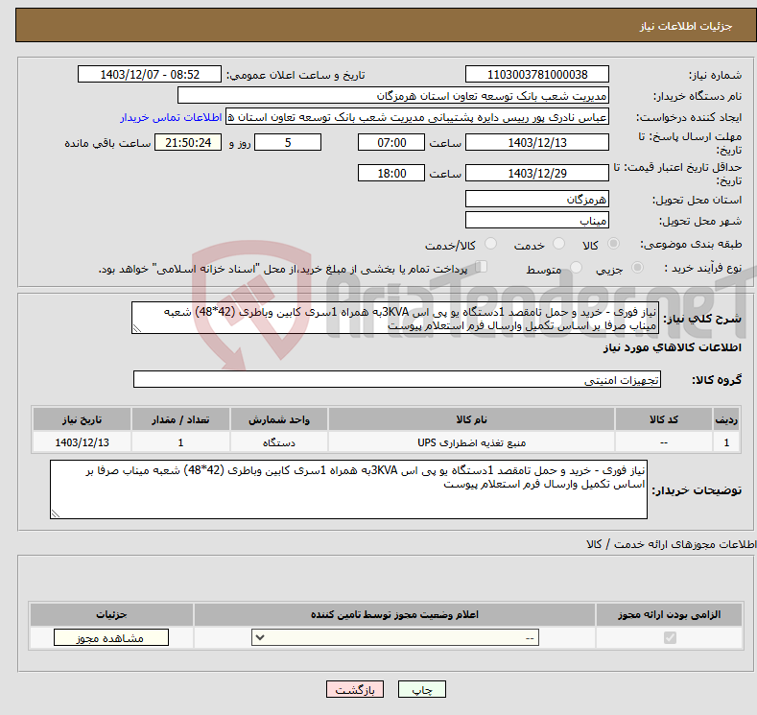
Task: Select the کالا/خدمت radio button
Action: pyautogui.click(x=490, y=244)
